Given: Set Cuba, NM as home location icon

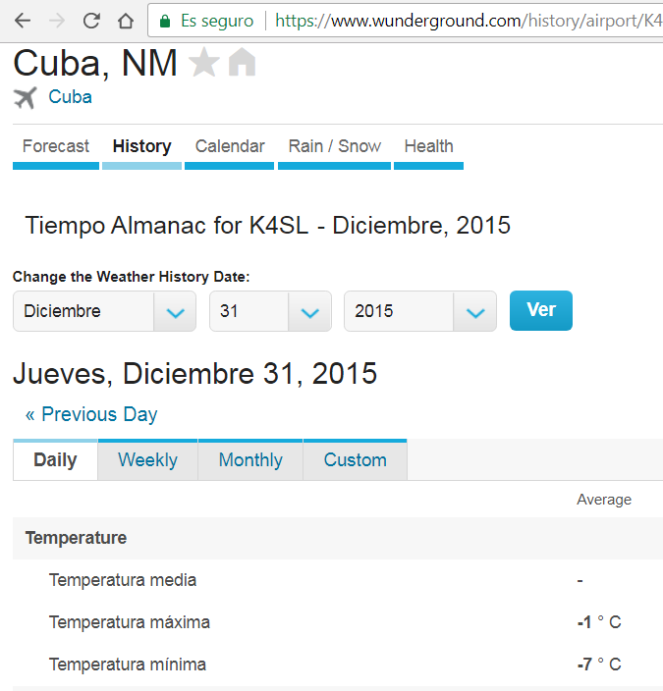Looking at the screenshot, I should pyautogui.click(x=242, y=64).
